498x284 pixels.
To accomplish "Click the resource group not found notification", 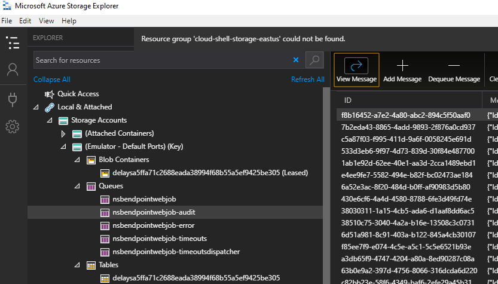I will [x=243, y=39].
